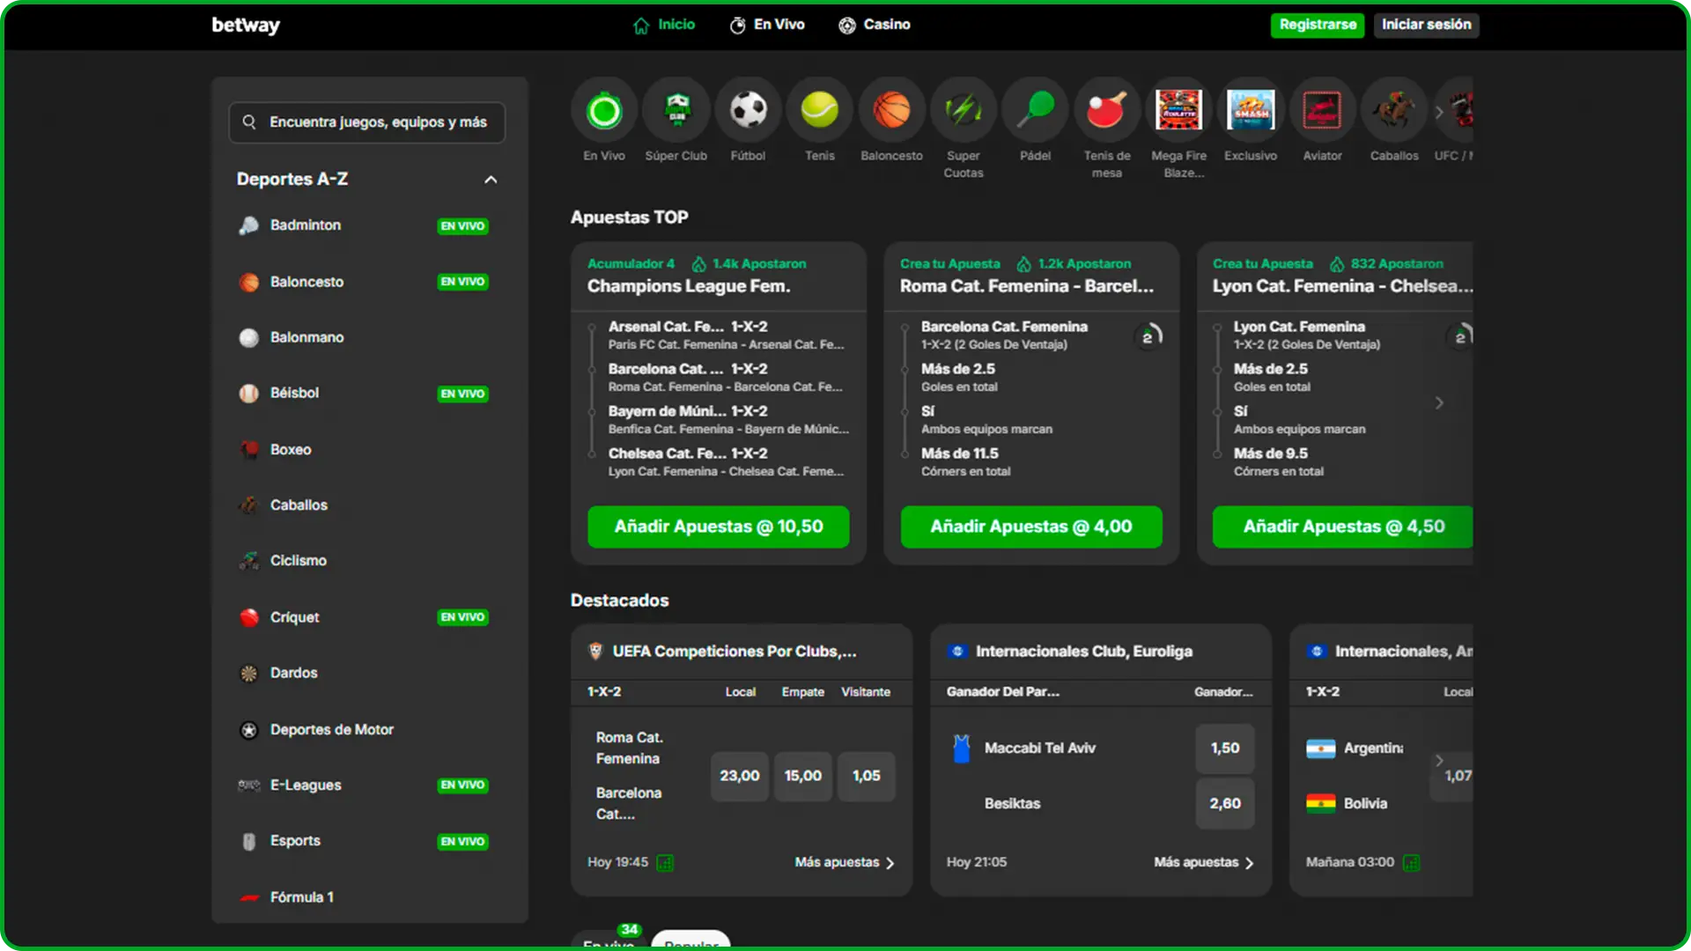Select Argentina team row
Image resolution: width=1691 pixels, height=951 pixels.
(x=1355, y=748)
